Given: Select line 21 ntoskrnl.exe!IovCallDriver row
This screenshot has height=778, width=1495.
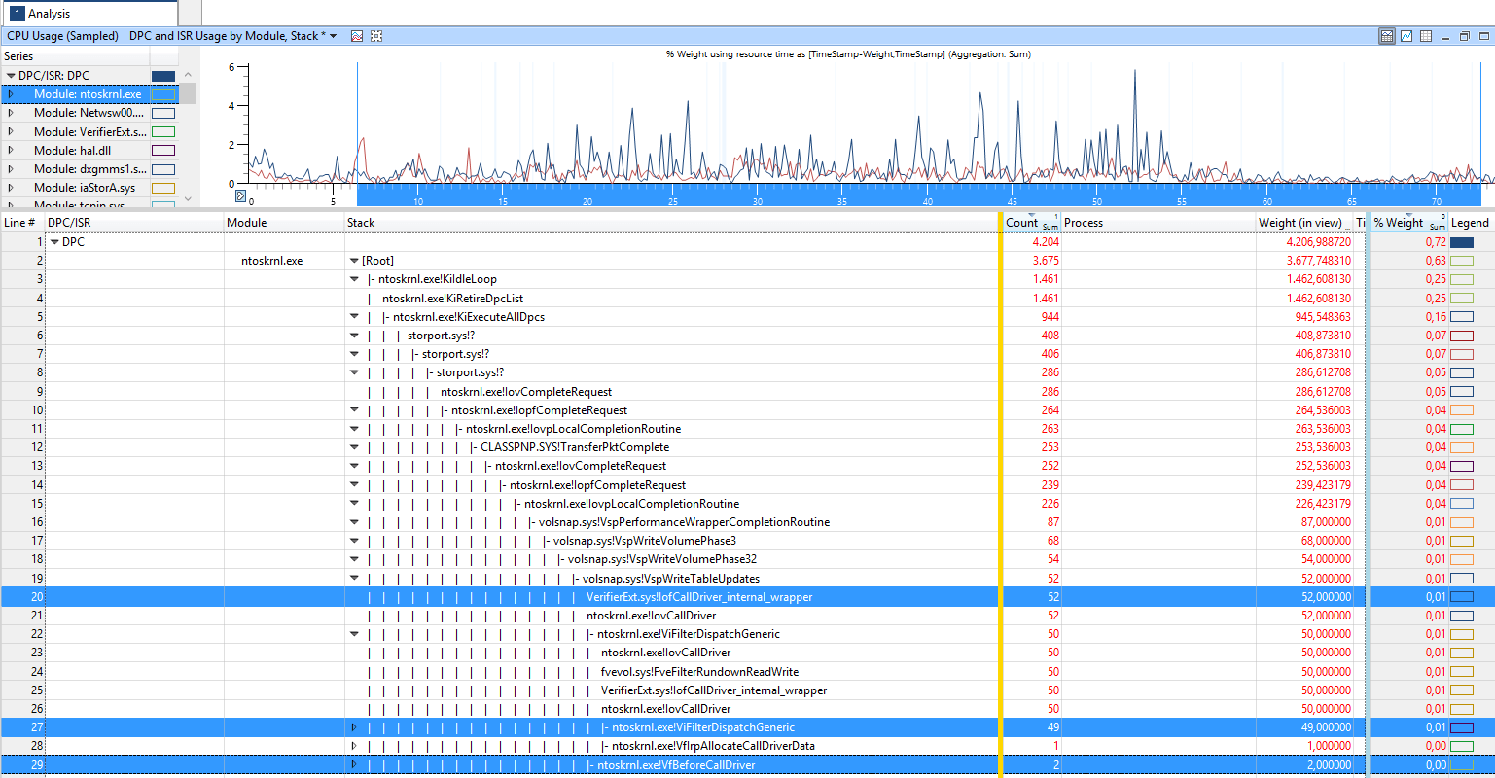Looking at the screenshot, I should point(651,616).
